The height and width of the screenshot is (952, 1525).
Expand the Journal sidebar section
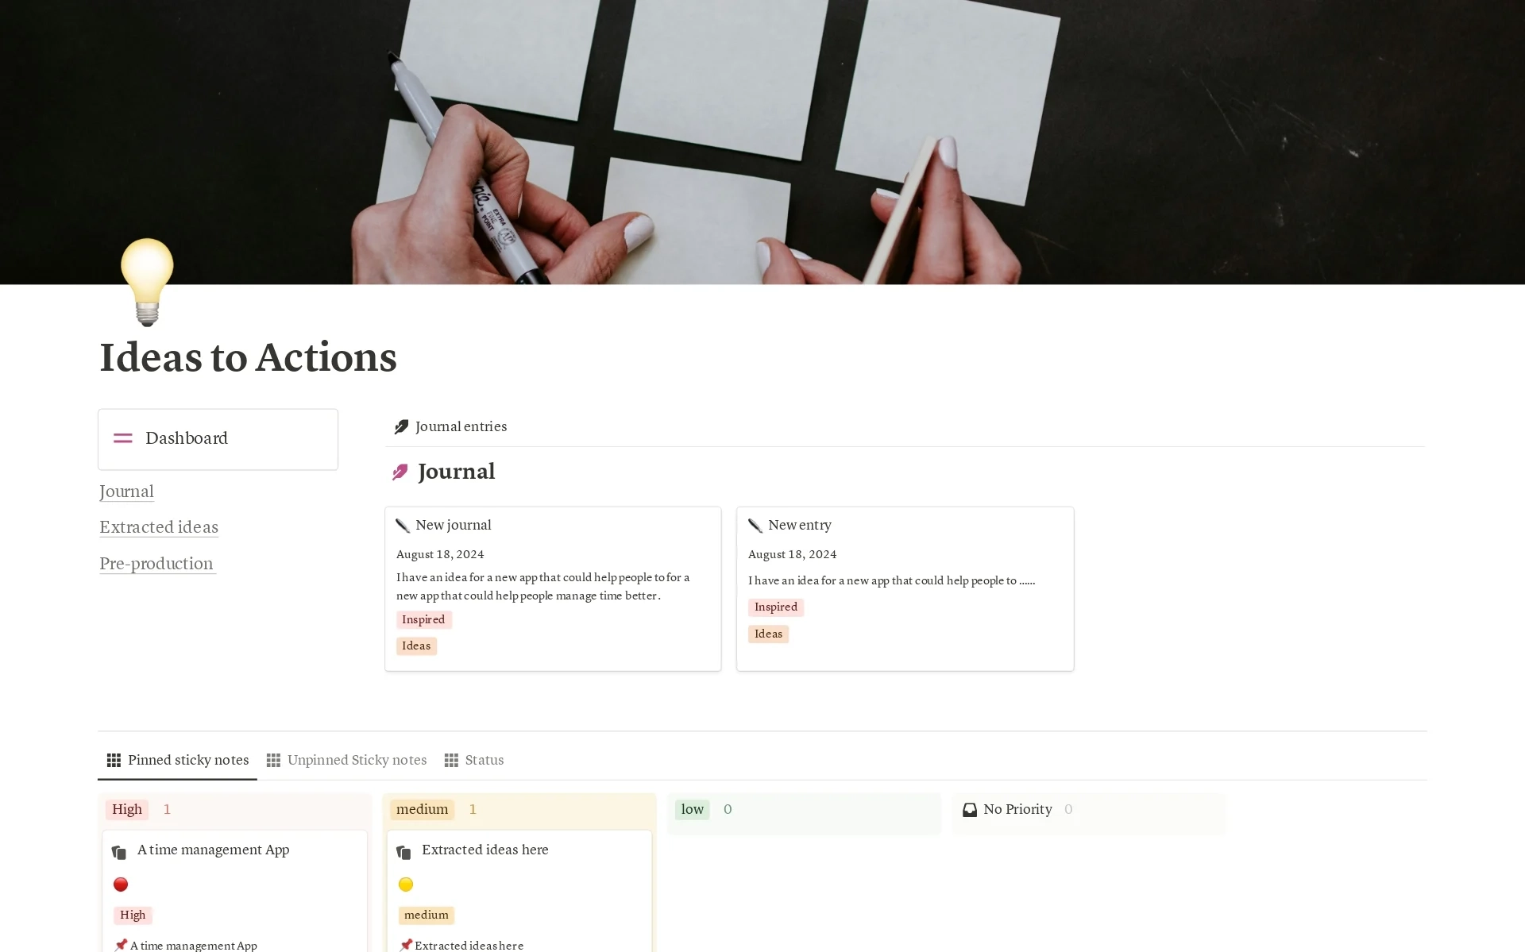126,490
